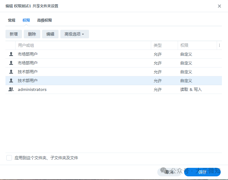Click 允许 in the highlighted 技术部用户 row
The width and height of the screenshot is (228, 180).
tap(158, 81)
